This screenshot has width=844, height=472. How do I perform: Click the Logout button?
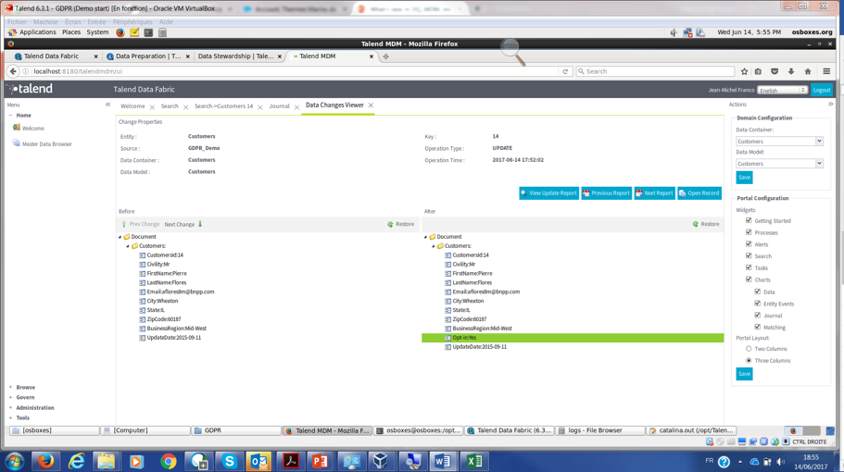tap(822, 91)
